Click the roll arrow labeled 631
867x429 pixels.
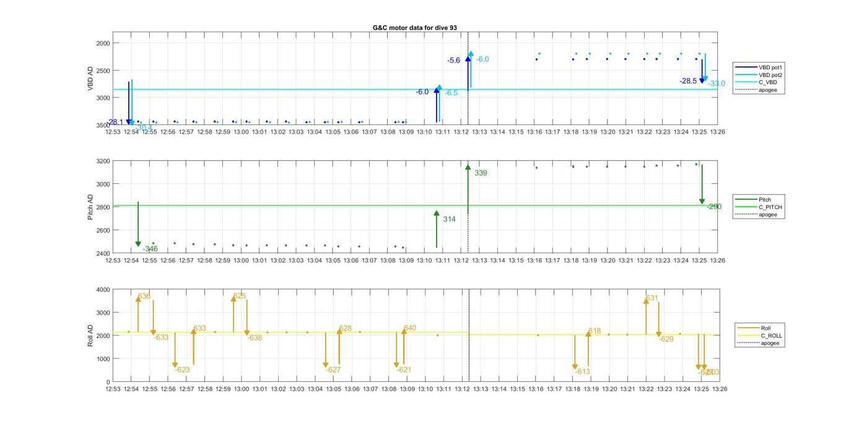[x=646, y=316]
